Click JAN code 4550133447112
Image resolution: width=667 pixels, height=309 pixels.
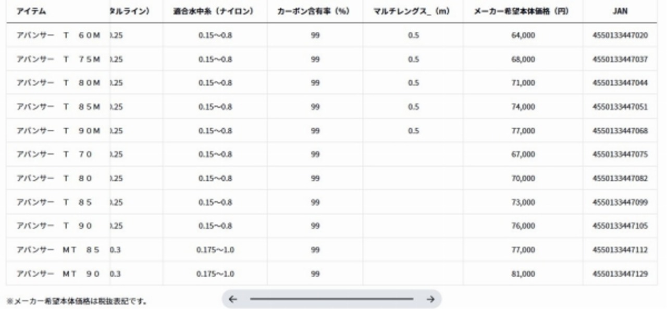pyautogui.click(x=620, y=250)
